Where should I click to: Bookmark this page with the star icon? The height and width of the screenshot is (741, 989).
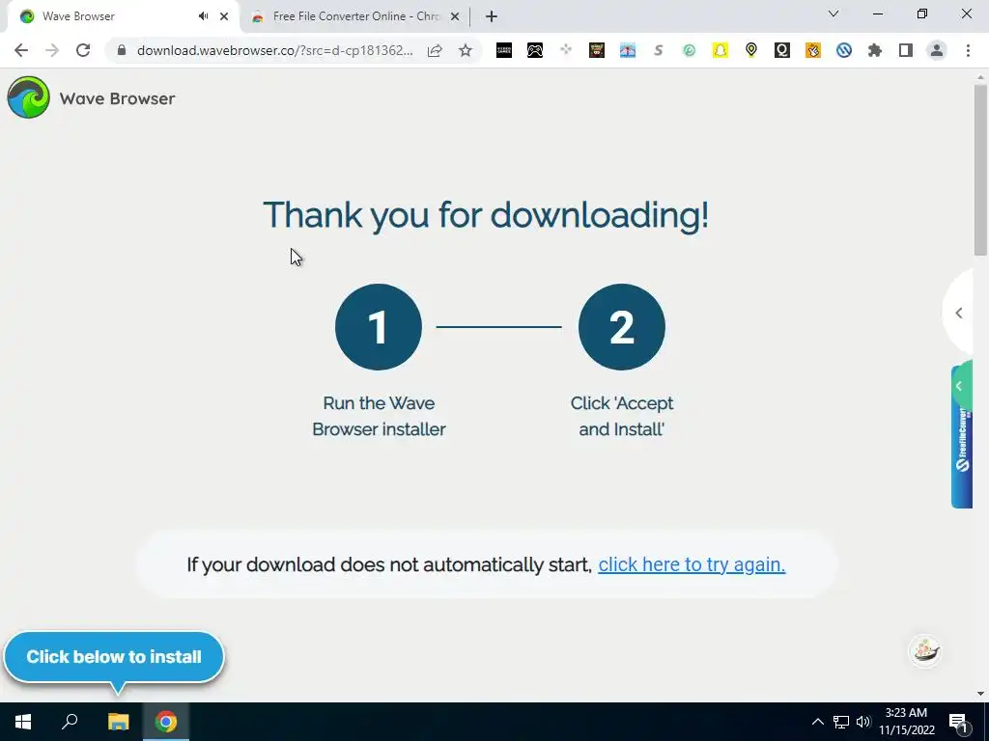[x=466, y=50]
